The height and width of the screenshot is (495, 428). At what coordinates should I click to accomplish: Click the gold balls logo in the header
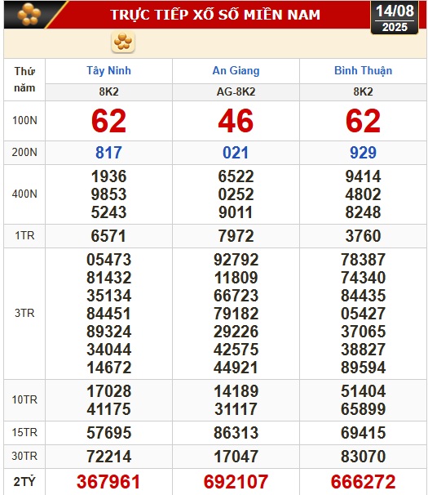[29, 14]
